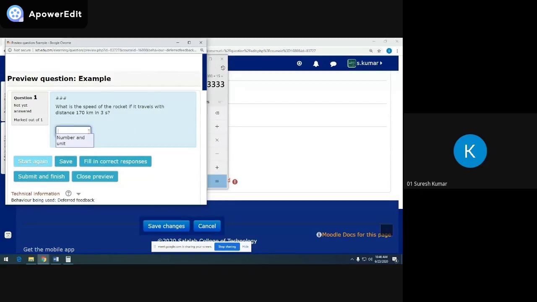The image size is (537, 302).
Task: Click the question text about rocket speed
Action: point(109,109)
